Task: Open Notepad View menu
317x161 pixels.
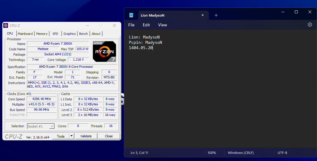Action: click(163, 25)
